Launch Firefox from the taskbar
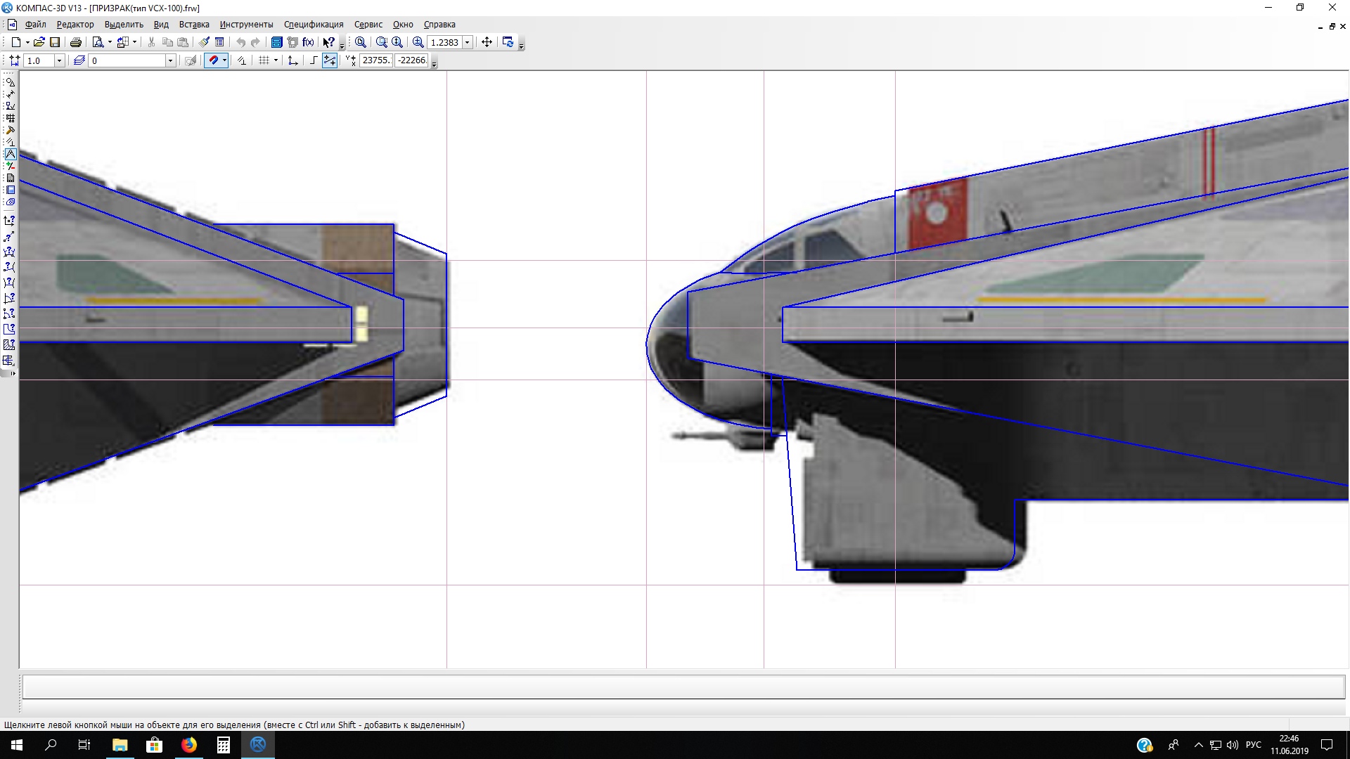1350x759 pixels. tap(189, 745)
